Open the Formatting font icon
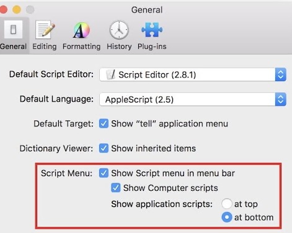 82,30
